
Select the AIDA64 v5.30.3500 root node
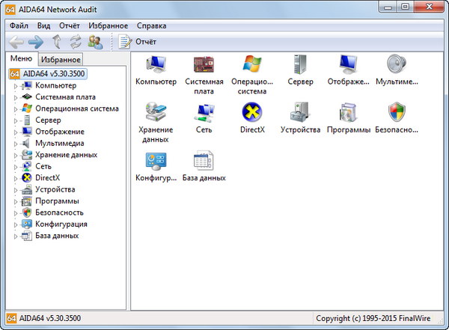pos(51,73)
